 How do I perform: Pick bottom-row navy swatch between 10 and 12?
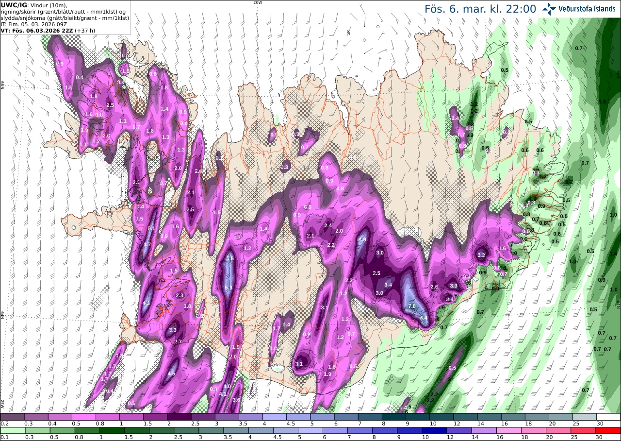coord(436,430)
